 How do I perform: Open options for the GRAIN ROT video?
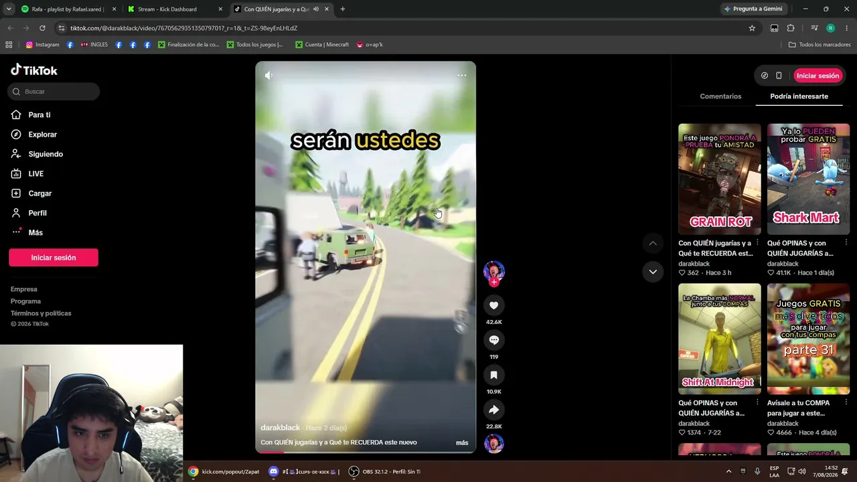pos(757,243)
